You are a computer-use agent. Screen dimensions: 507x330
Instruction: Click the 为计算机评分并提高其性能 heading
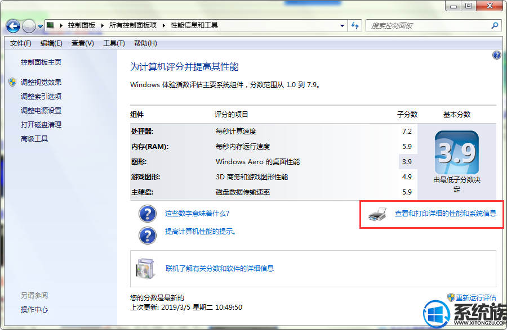click(184, 67)
